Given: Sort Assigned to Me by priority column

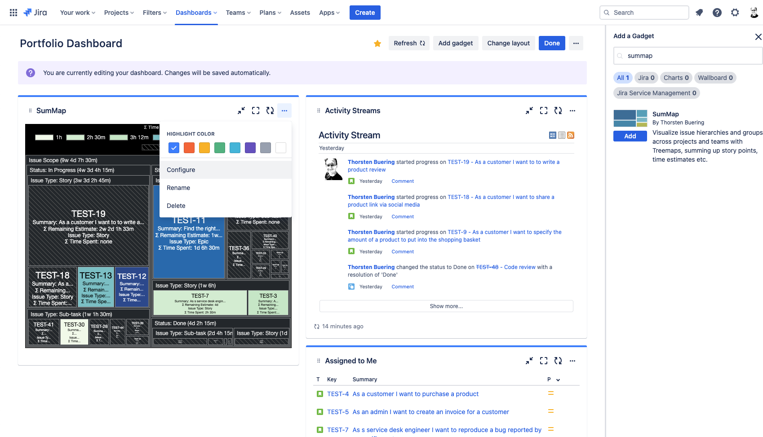Looking at the screenshot, I should point(554,380).
